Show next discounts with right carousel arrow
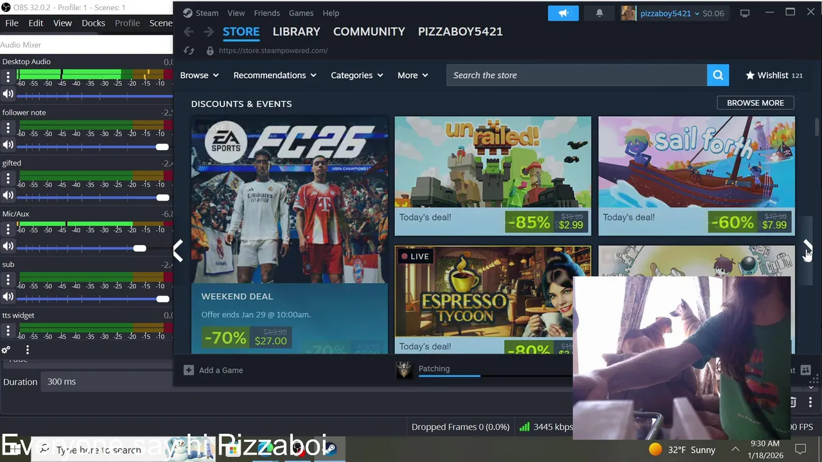The width and height of the screenshot is (822, 462). pos(807,249)
